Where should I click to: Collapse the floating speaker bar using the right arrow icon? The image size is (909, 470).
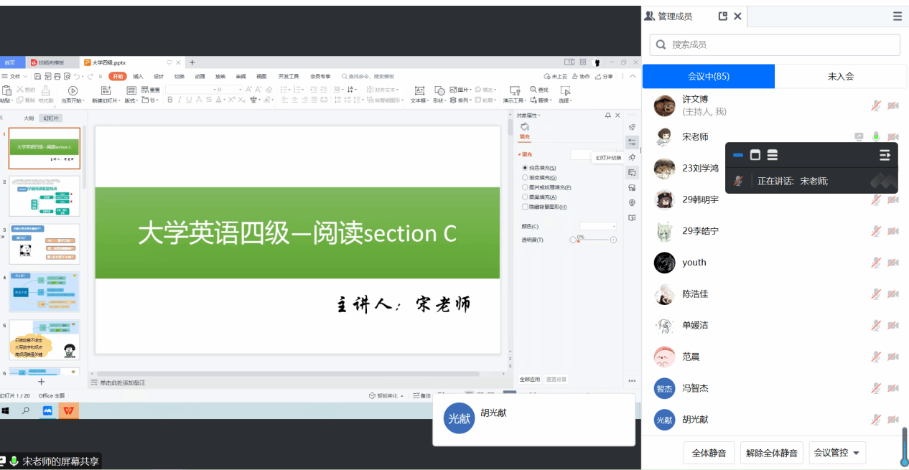coord(885,155)
